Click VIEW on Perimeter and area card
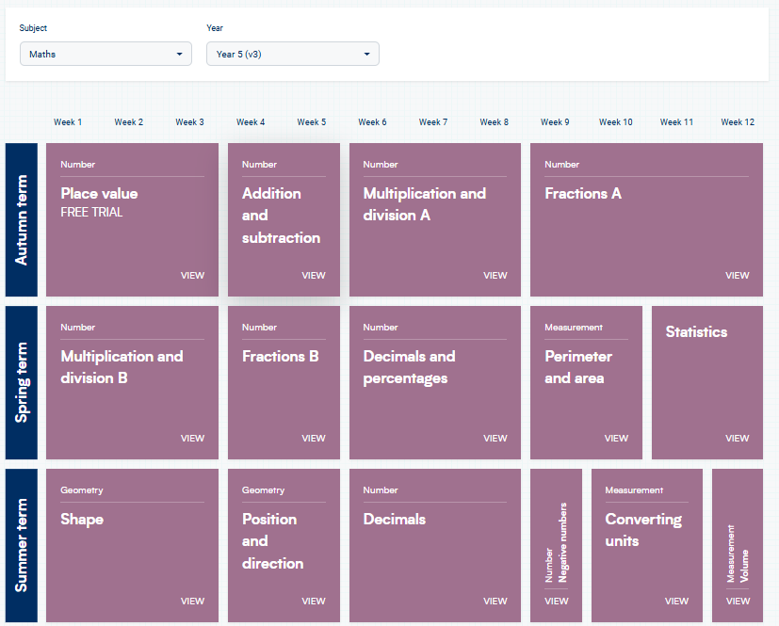Image resolution: width=779 pixels, height=626 pixels. point(616,439)
